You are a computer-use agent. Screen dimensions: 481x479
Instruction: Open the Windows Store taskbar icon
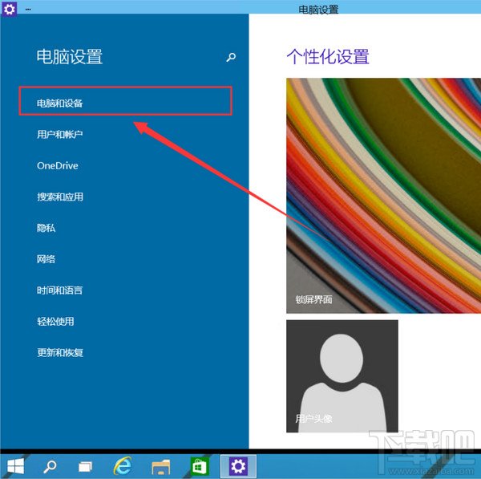(x=199, y=465)
